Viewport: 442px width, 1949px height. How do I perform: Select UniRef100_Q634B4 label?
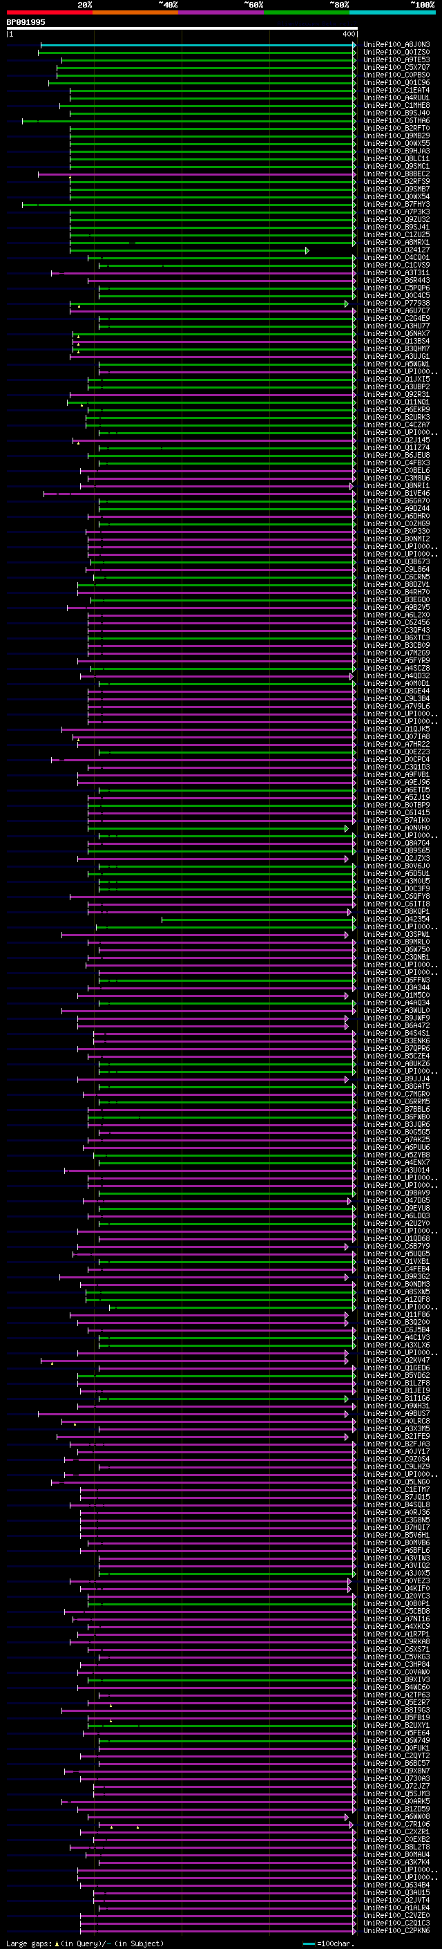pos(396,1885)
